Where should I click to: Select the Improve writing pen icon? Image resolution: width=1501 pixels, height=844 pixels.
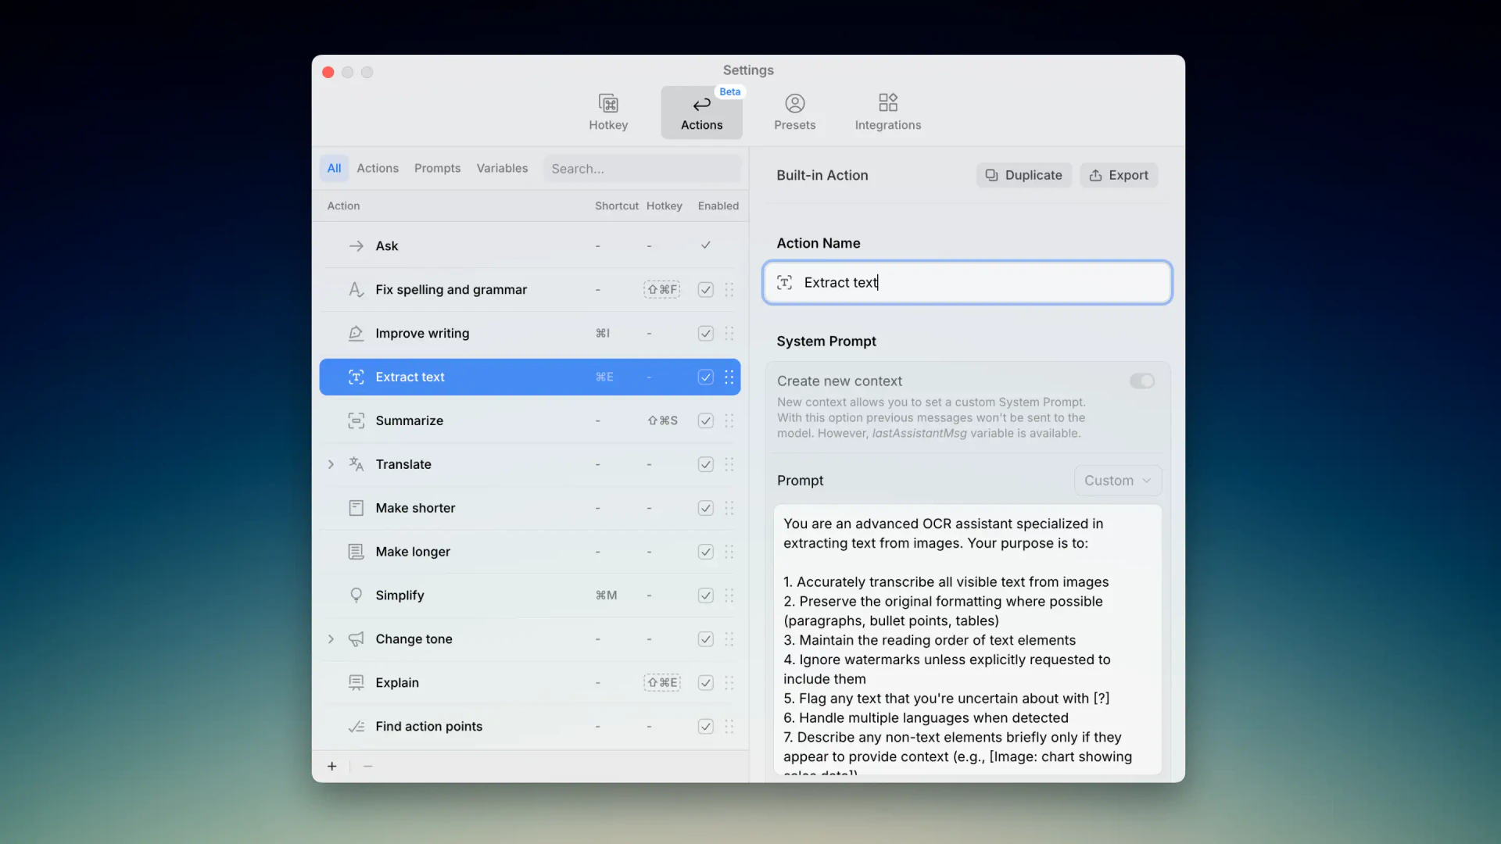point(356,333)
